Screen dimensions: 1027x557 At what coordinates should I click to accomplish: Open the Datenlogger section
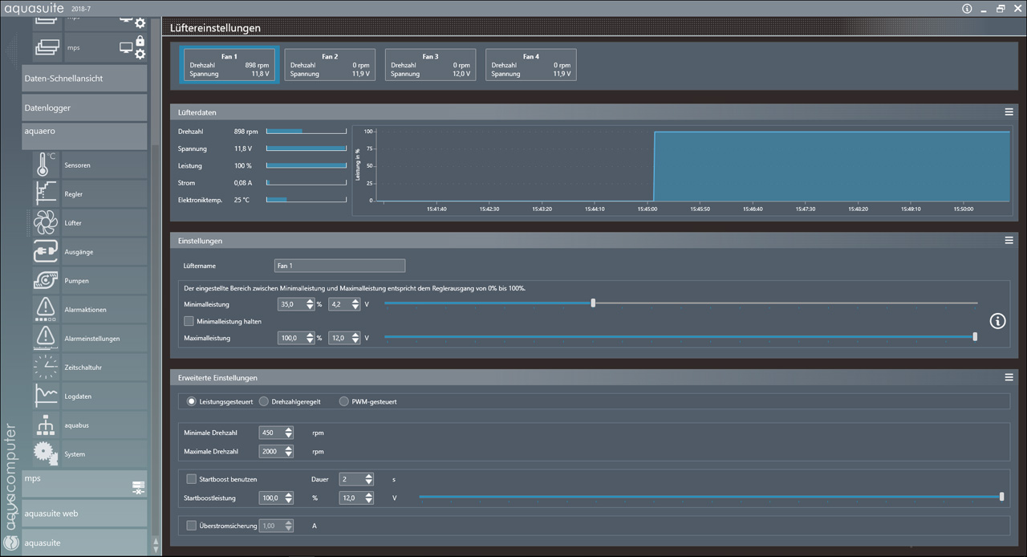coord(84,108)
